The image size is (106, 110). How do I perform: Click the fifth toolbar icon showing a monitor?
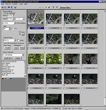tap(15, 7)
